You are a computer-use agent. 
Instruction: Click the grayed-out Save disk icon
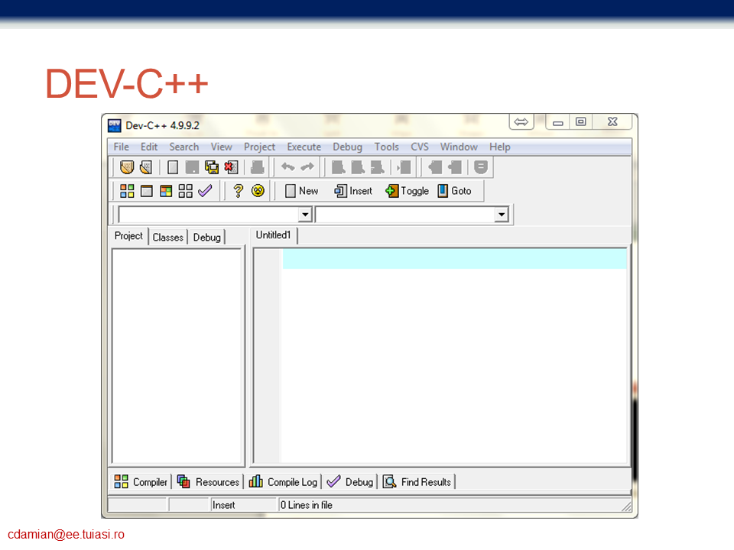(192, 167)
